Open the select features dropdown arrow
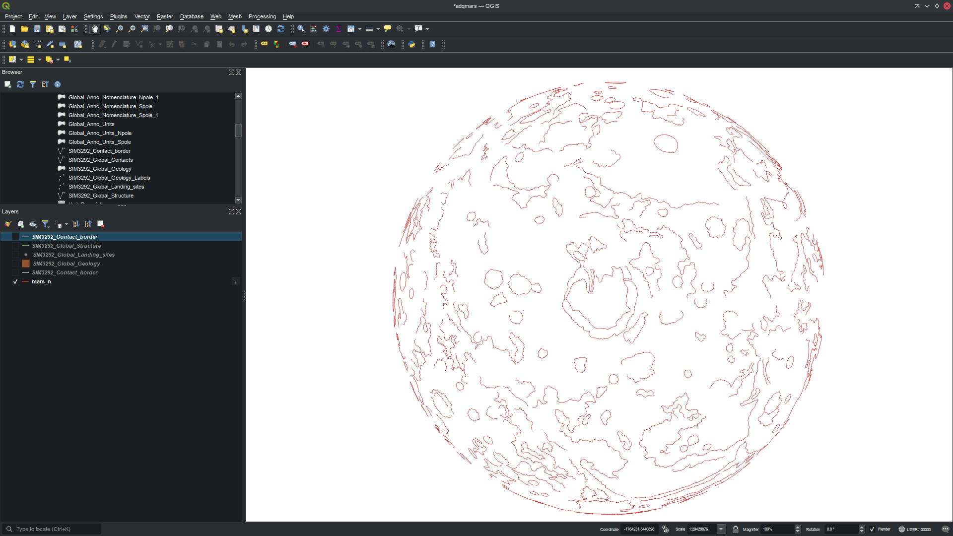 [20, 60]
